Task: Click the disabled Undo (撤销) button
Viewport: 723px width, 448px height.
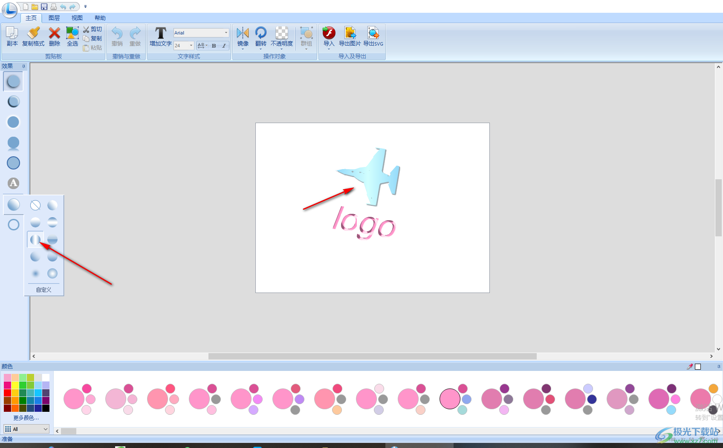Action: [117, 37]
